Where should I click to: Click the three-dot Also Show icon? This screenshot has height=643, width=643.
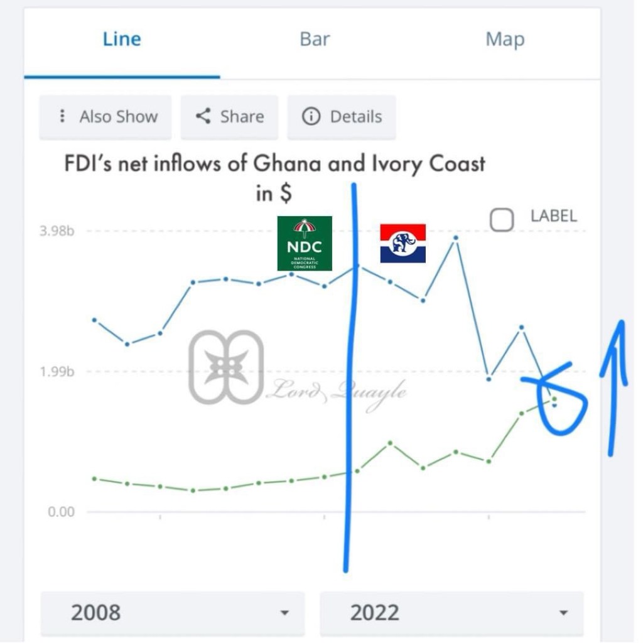click(62, 116)
